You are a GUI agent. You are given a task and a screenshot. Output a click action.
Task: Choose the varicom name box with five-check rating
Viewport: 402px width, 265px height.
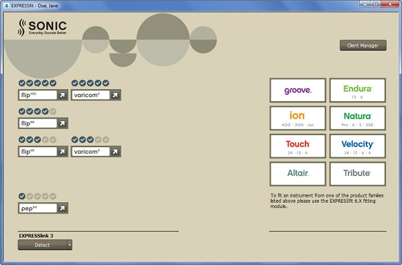coord(90,95)
